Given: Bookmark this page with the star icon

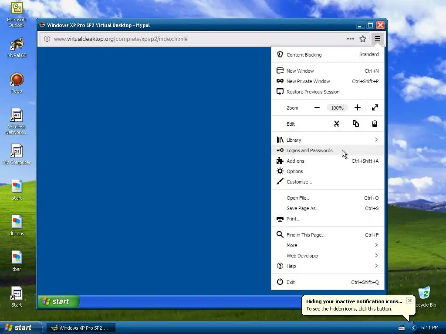Looking at the screenshot, I should [x=363, y=39].
